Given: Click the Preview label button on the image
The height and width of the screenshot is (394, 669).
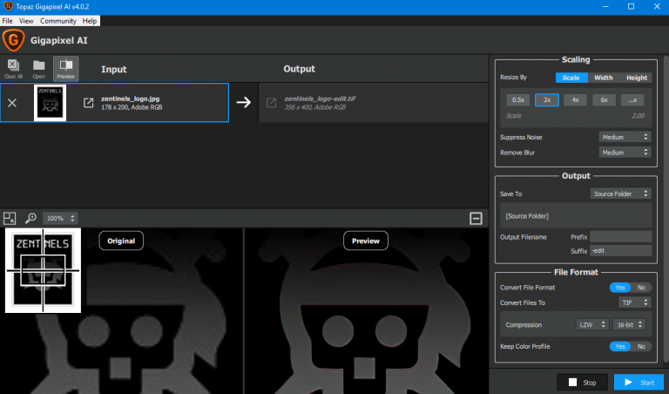Looking at the screenshot, I should point(366,241).
